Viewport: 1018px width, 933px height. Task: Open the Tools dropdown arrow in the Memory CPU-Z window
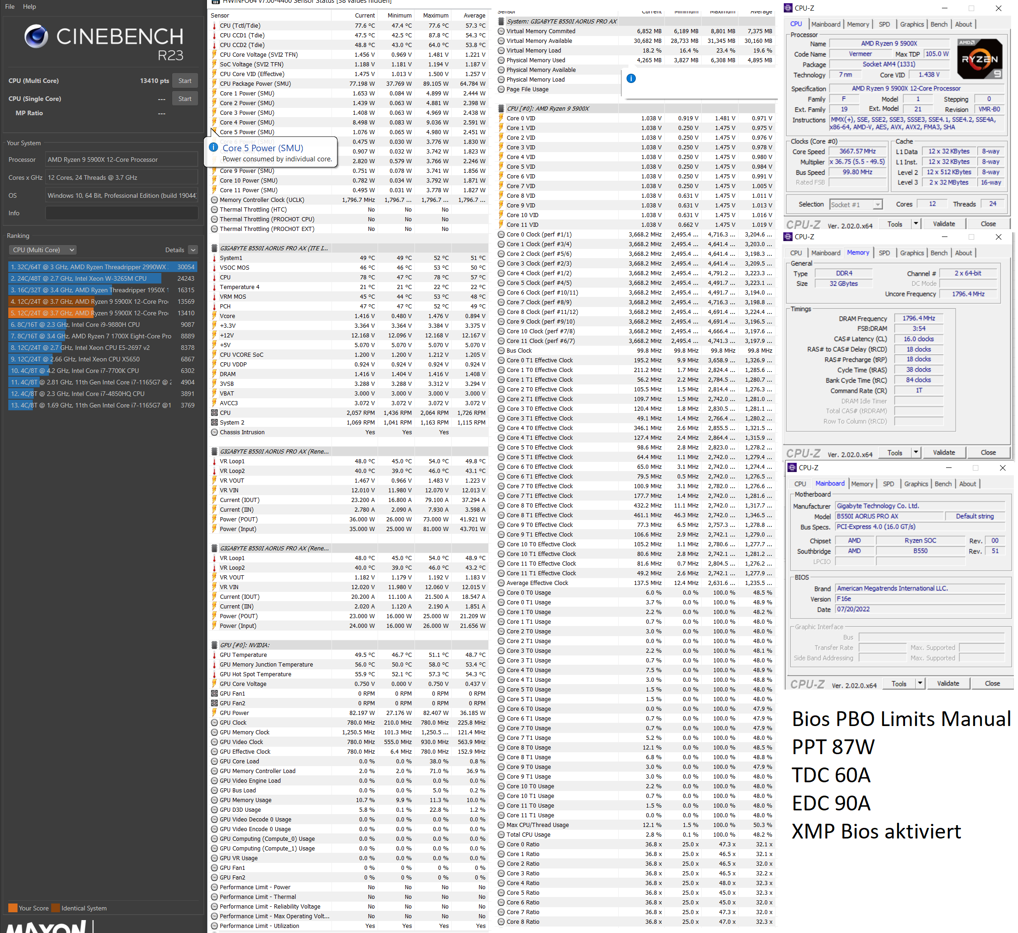(x=916, y=452)
